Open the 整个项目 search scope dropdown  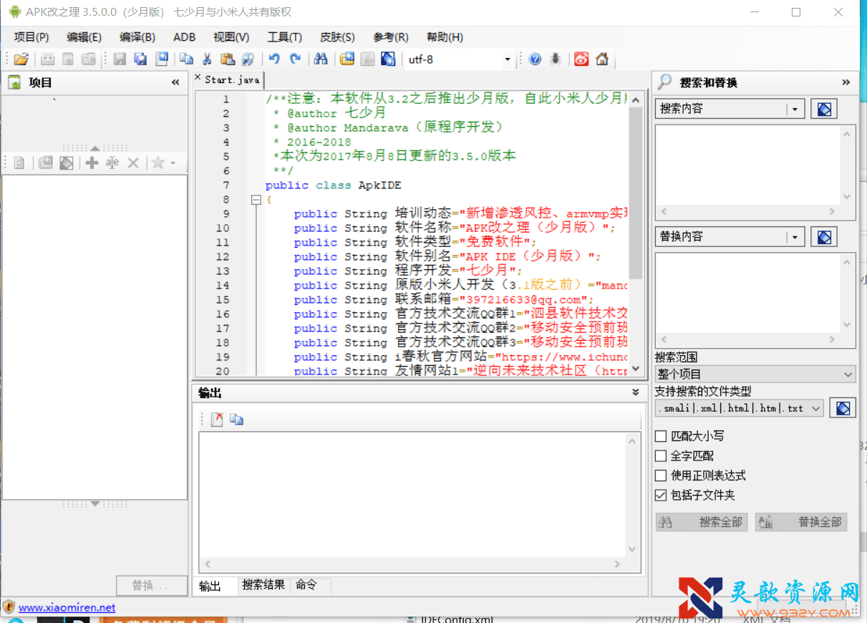[x=848, y=375]
